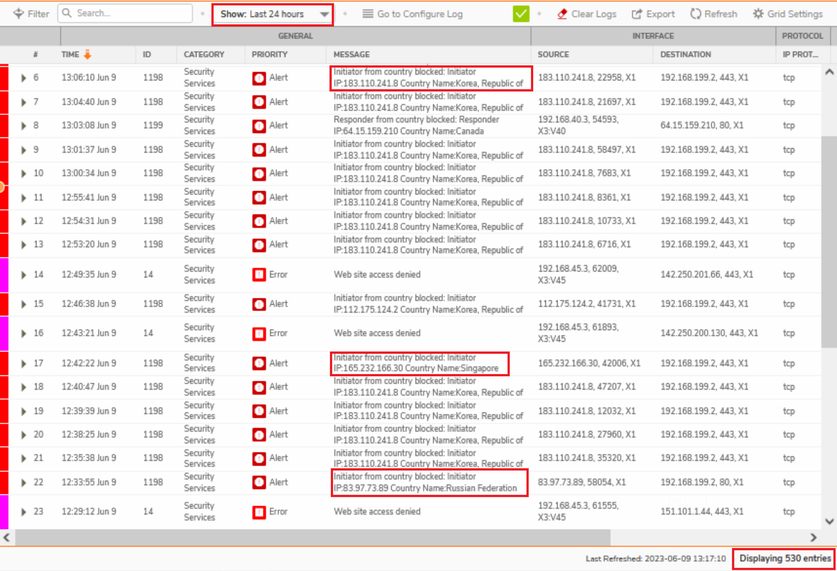Click in the Search input field
The height and width of the screenshot is (571, 837).
pyautogui.click(x=131, y=14)
